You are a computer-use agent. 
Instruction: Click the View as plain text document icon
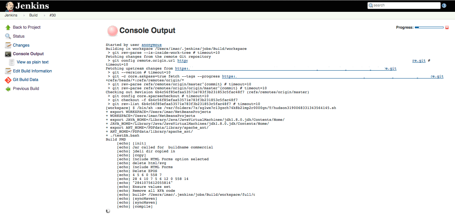12,62
